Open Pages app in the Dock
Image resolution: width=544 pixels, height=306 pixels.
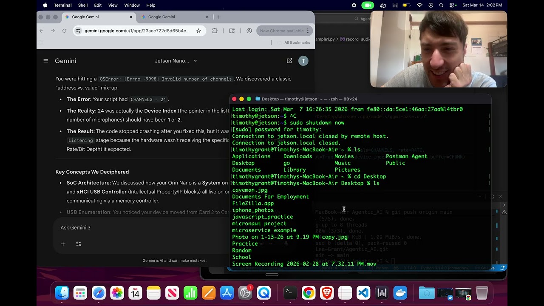(x=209, y=293)
